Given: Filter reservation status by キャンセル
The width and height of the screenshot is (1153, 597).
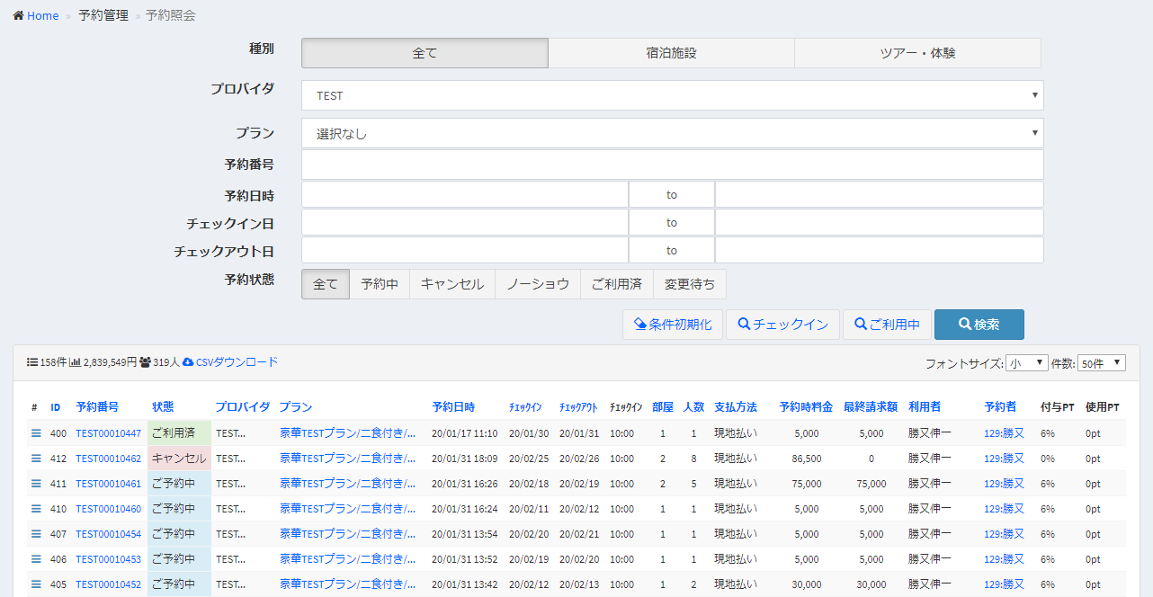Looking at the screenshot, I should tap(452, 284).
